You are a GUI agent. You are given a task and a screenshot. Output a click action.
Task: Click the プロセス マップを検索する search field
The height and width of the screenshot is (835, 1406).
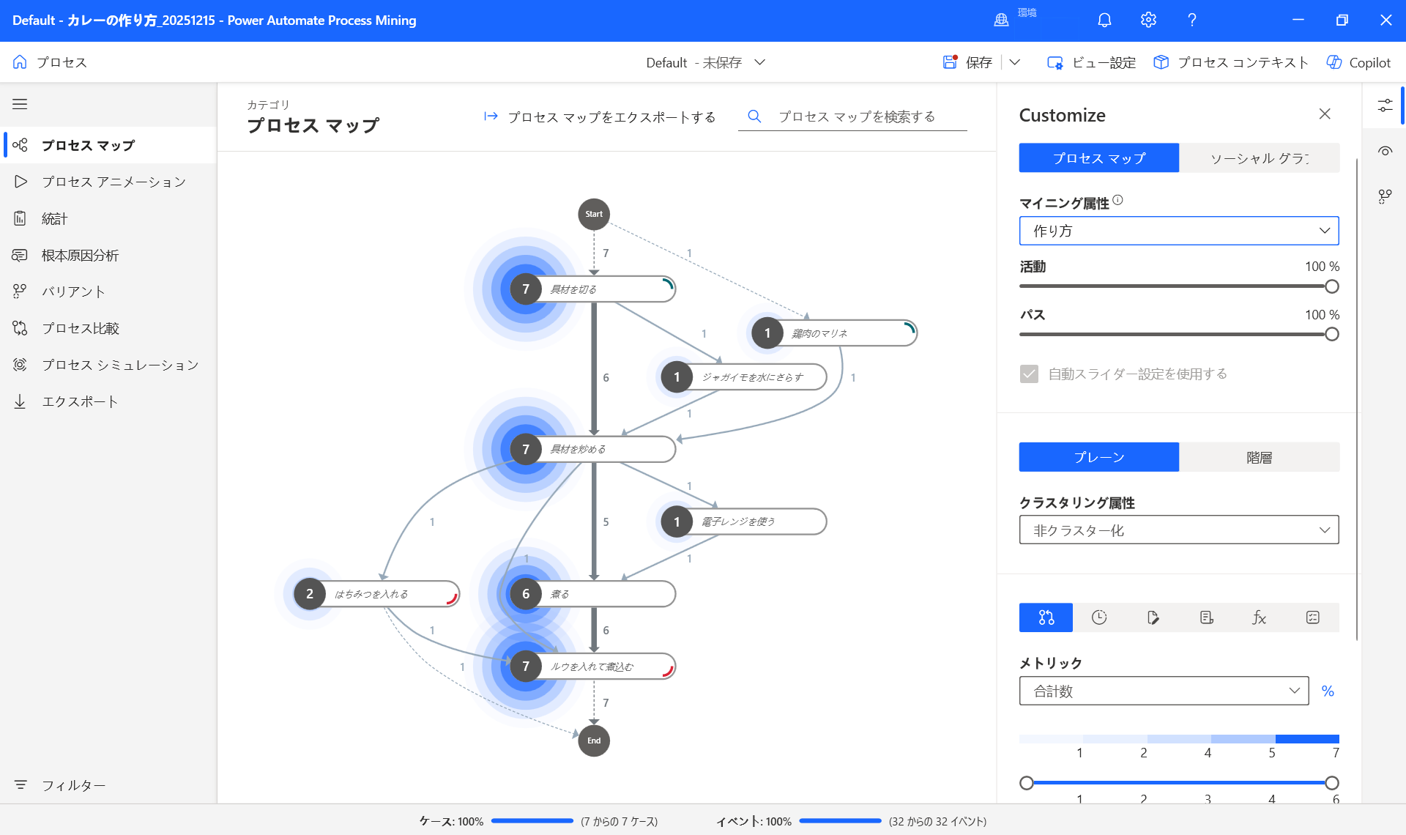coord(856,116)
